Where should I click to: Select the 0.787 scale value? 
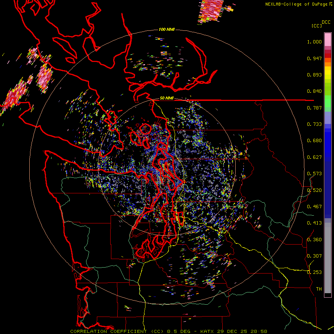pyautogui.click(x=314, y=108)
